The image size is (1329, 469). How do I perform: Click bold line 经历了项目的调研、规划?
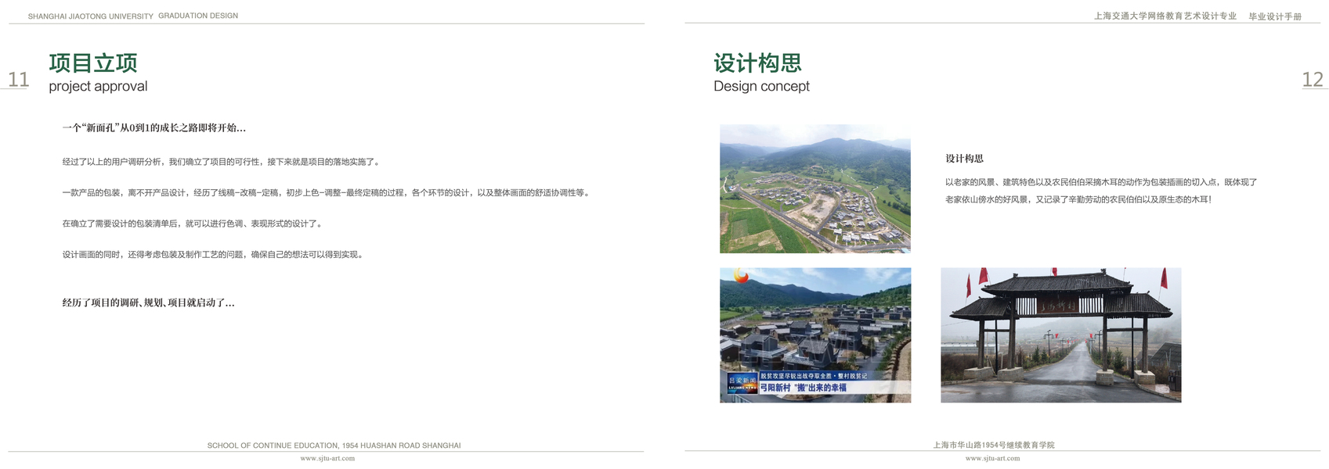click(149, 303)
